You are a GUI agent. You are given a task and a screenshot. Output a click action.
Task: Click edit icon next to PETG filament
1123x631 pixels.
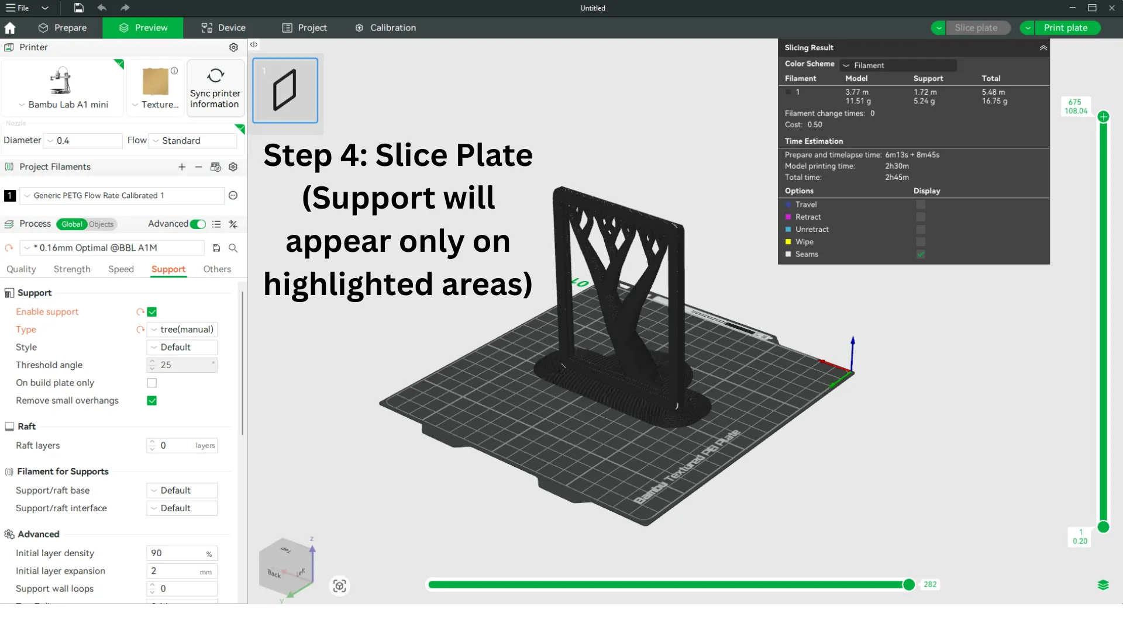pyautogui.click(x=233, y=196)
